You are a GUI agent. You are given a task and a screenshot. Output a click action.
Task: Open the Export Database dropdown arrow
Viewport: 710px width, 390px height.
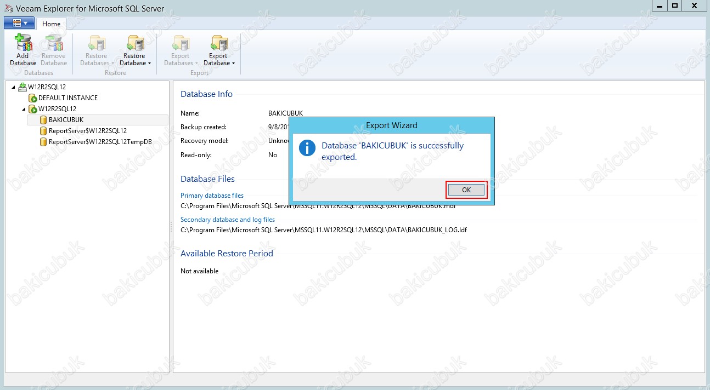click(233, 64)
